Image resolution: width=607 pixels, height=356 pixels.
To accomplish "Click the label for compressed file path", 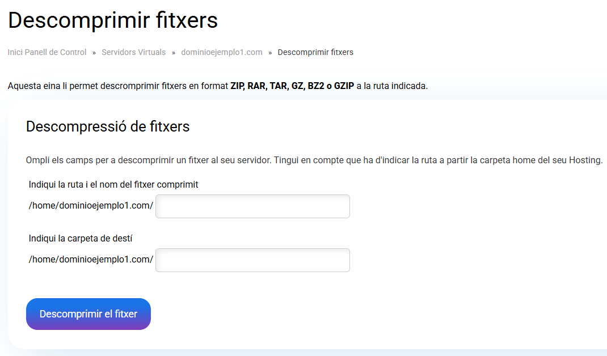I will point(113,185).
